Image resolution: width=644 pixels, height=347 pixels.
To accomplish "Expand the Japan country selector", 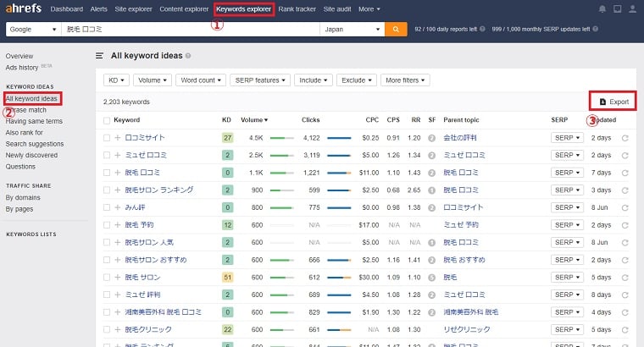I will [351, 29].
